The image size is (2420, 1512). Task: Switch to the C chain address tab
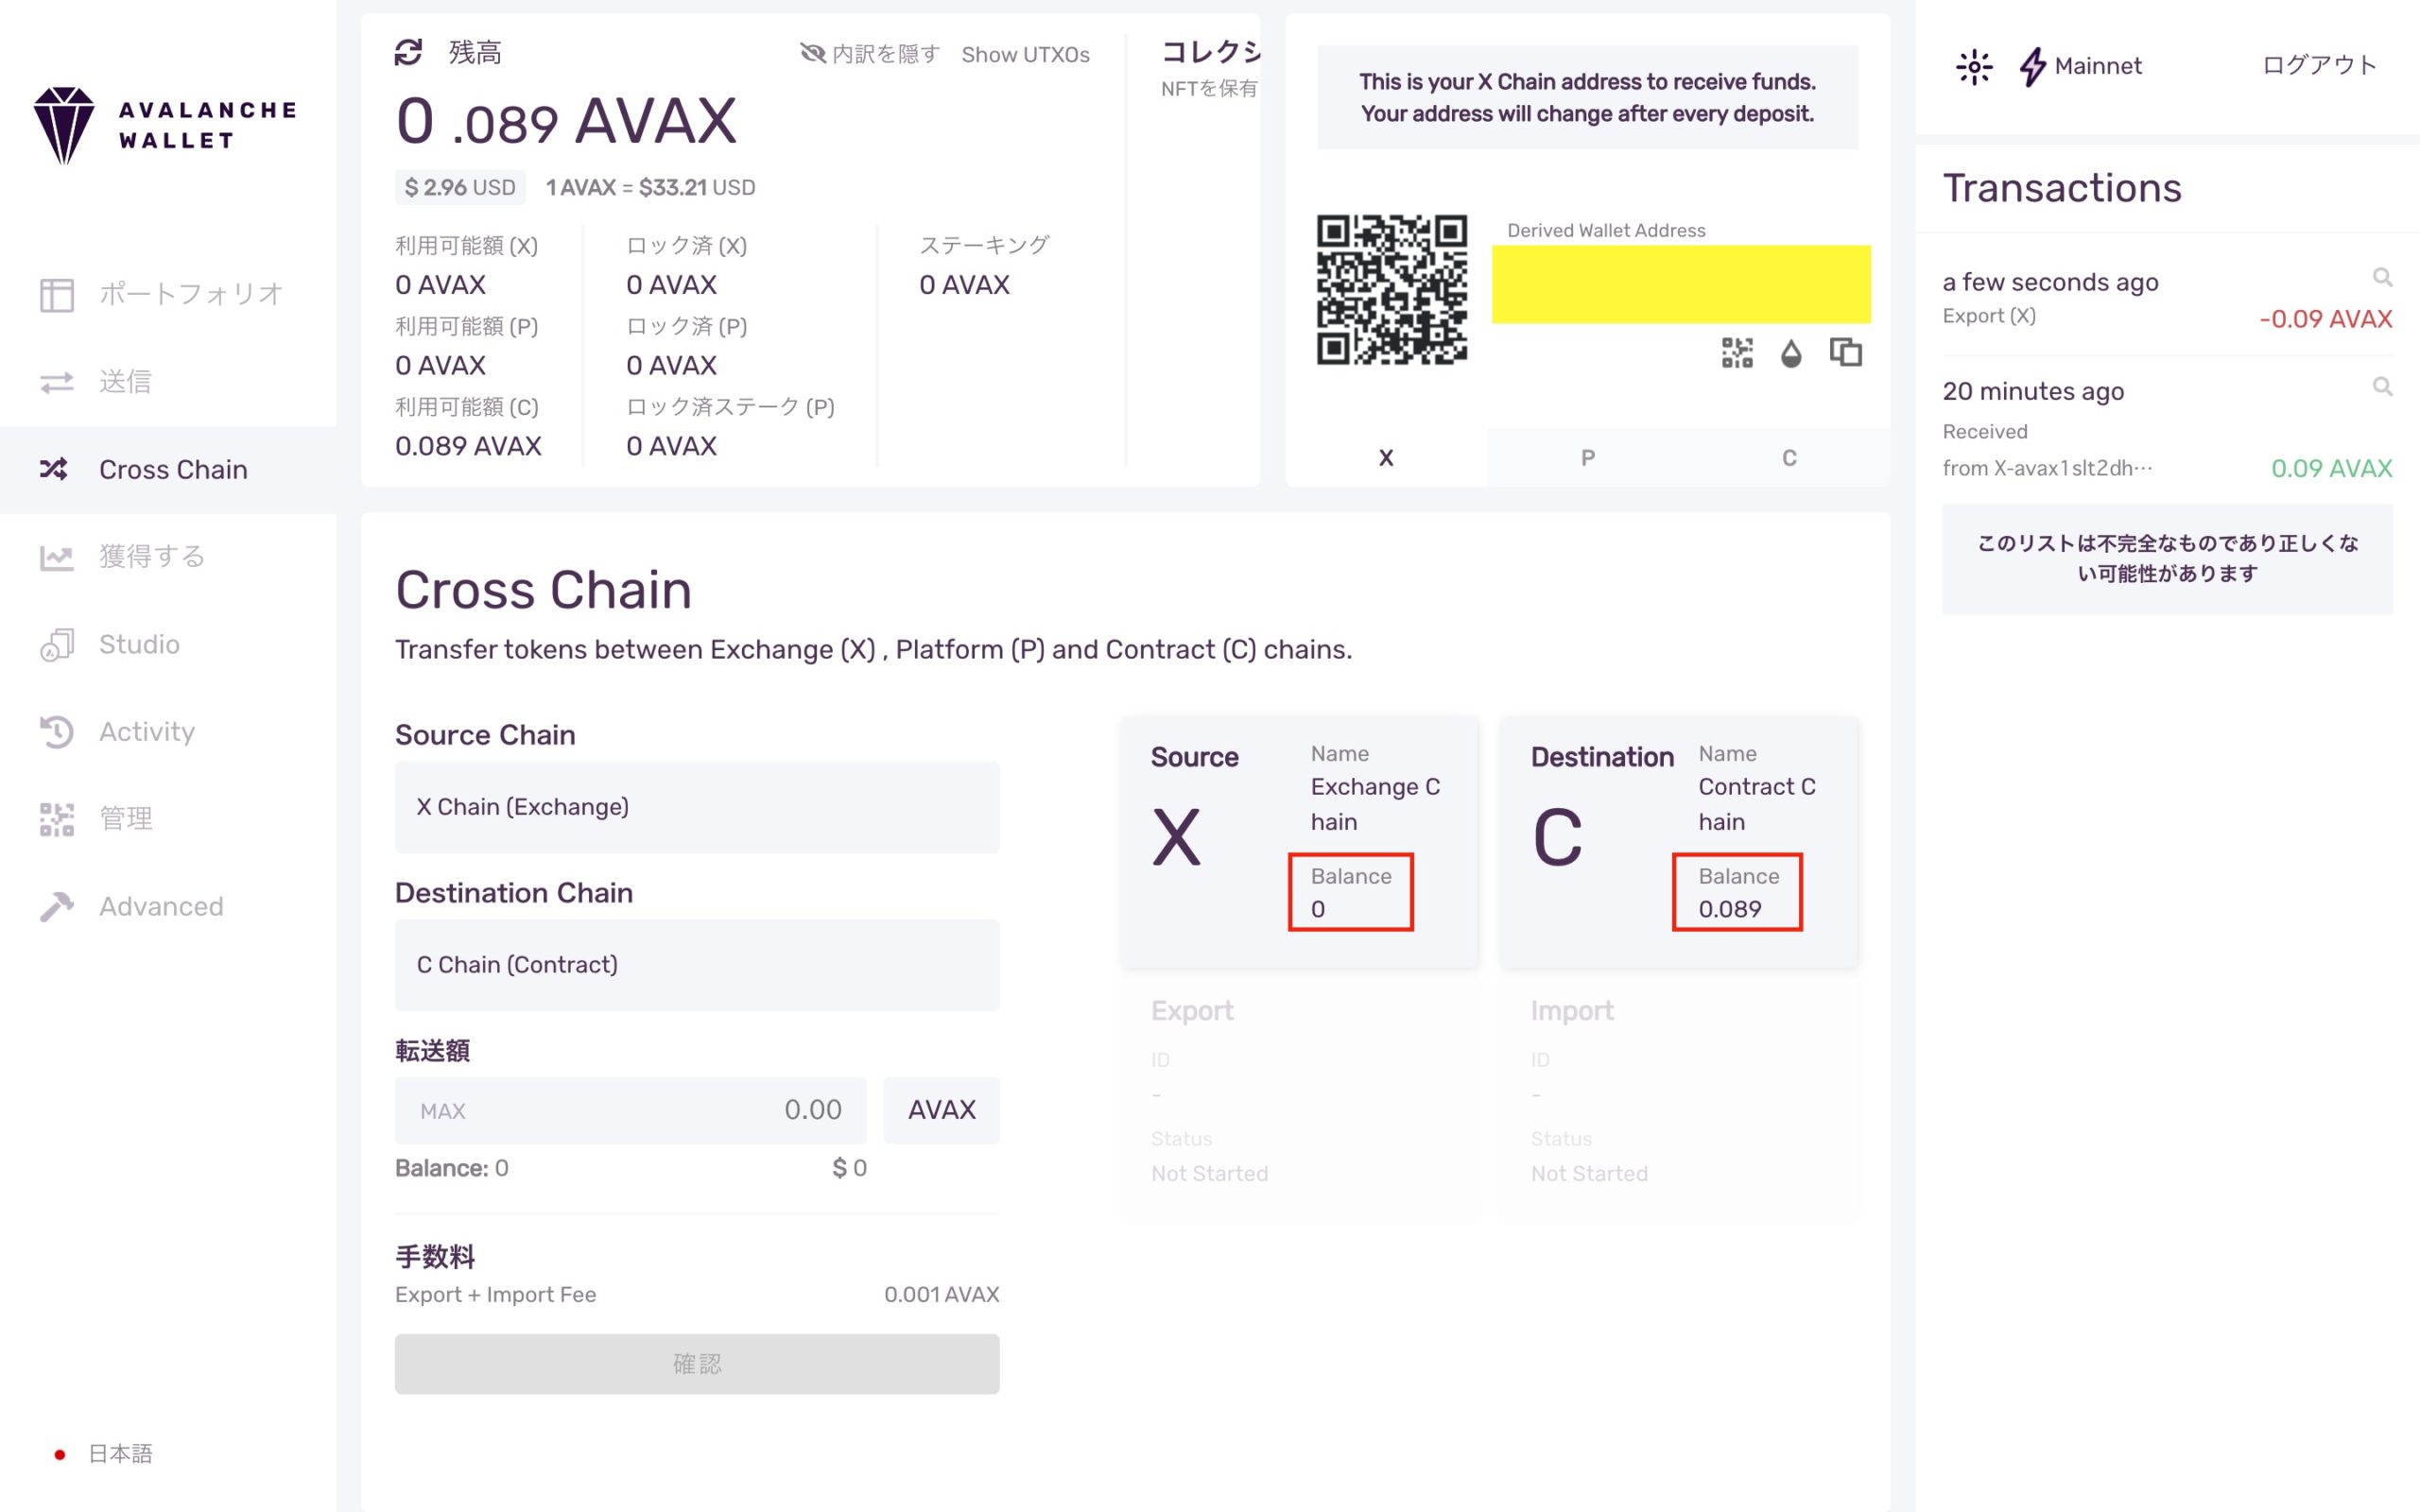pyautogui.click(x=1789, y=458)
